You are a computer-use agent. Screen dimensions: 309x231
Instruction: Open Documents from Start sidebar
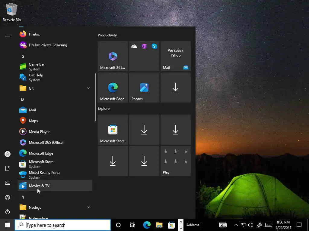coord(8,168)
